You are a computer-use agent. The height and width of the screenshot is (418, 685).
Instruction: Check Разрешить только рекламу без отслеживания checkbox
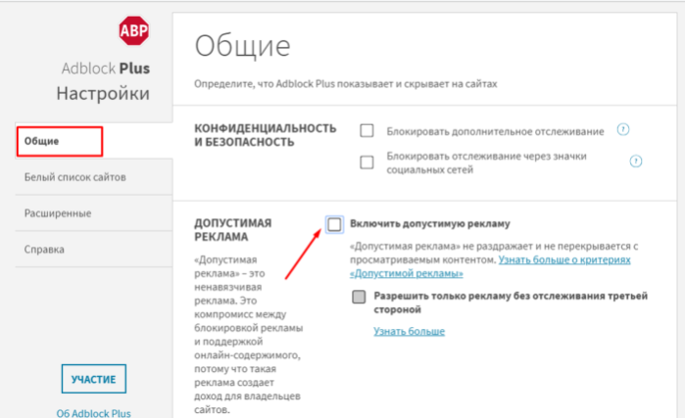(359, 297)
